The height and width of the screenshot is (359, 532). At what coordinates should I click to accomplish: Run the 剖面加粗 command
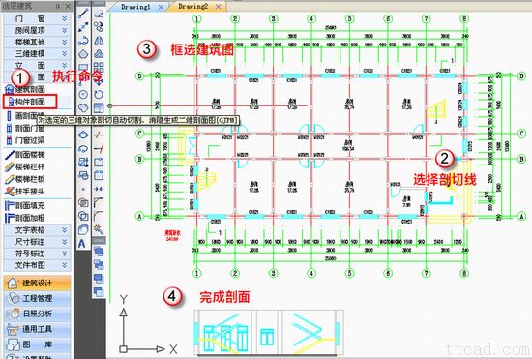[26, 218]
